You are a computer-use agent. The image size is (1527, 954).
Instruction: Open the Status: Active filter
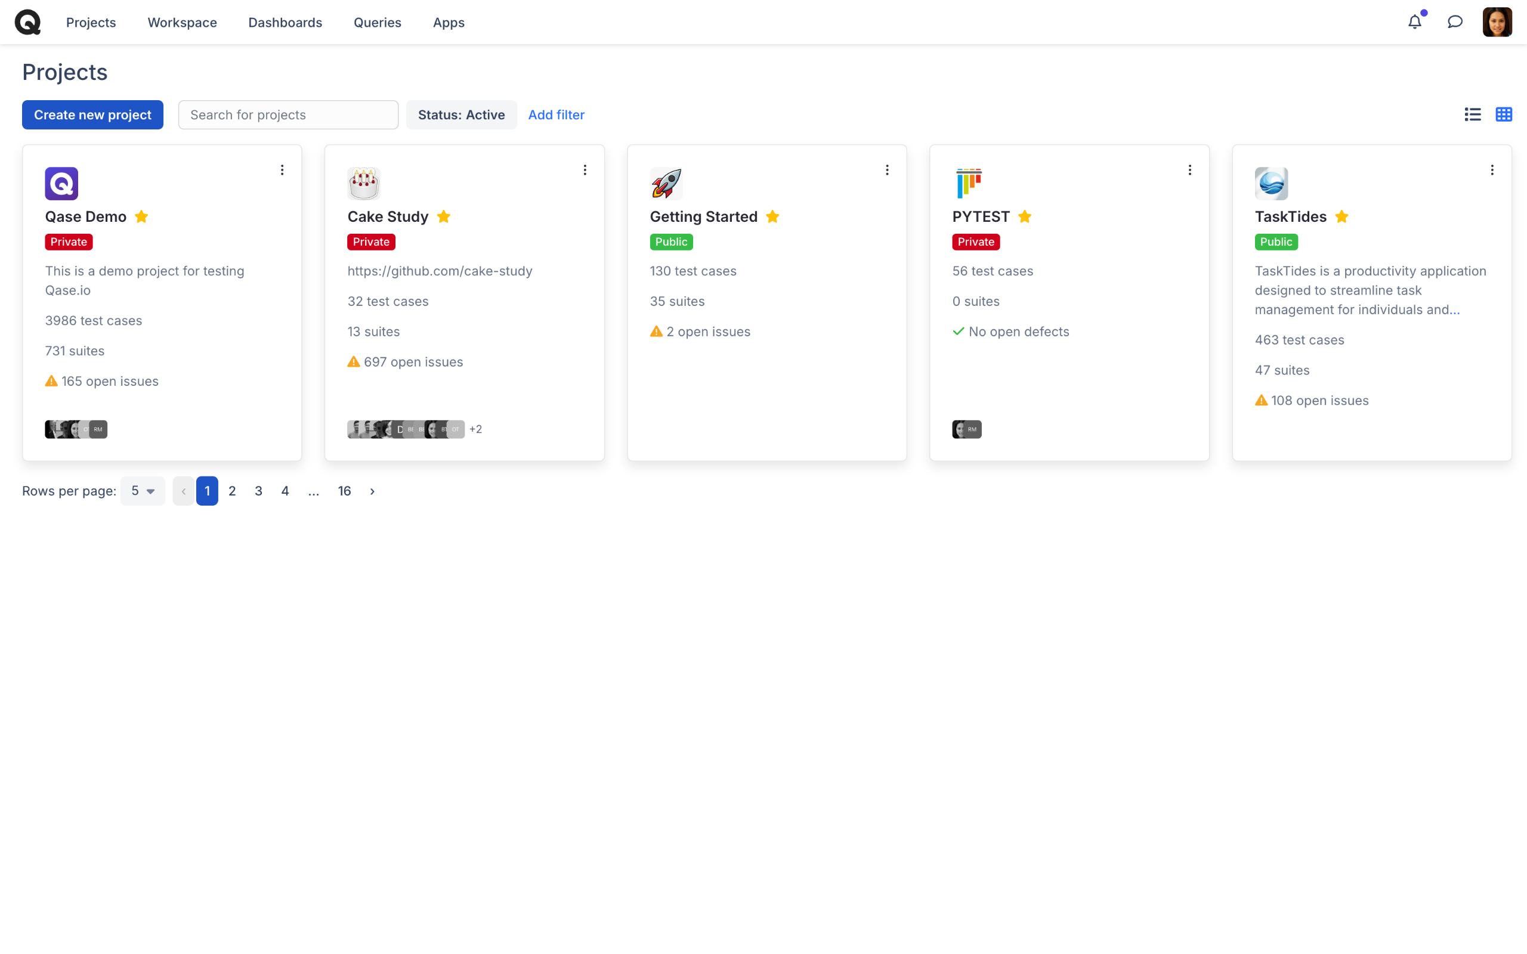(461, 115)
